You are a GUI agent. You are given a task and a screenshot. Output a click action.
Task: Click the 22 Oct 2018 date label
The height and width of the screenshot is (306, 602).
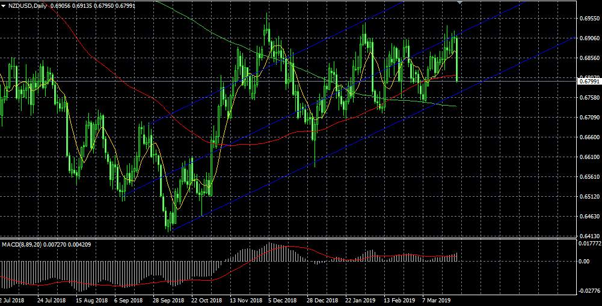coord(206,301)
